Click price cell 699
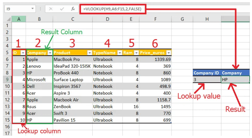The image size is (252, 138). pos(155,120)
